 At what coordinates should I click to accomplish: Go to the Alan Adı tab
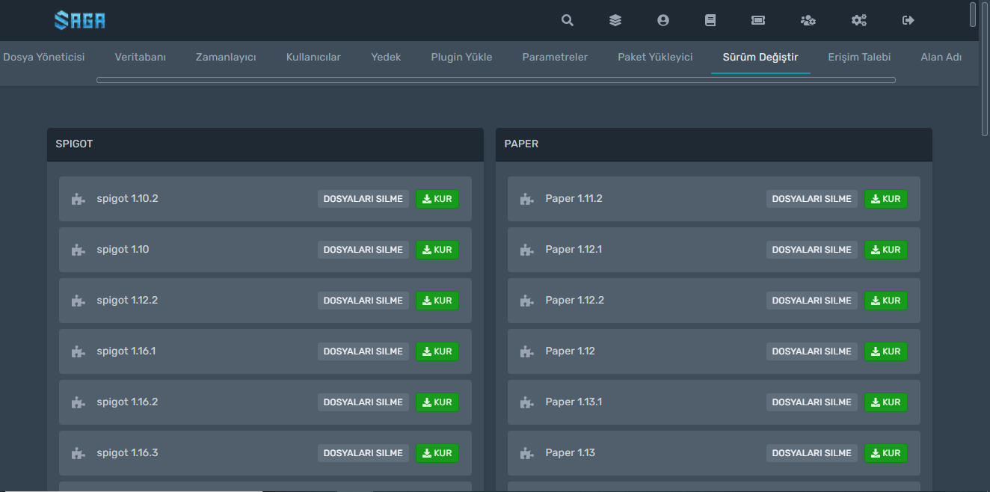[x=941, y=58]
